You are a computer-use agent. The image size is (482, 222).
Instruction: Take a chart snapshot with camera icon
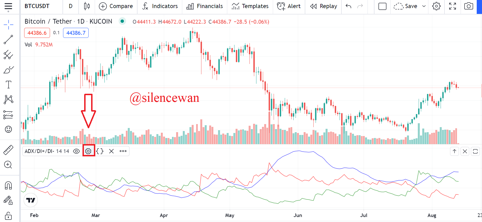[x=469, y=6]
